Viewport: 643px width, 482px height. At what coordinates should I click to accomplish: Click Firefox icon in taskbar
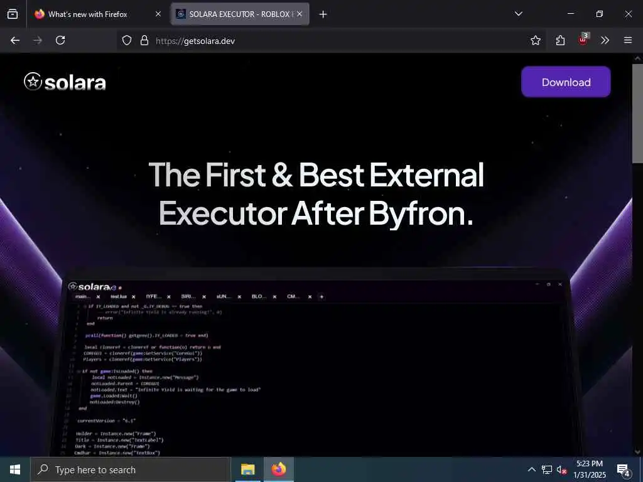pos(278,469)
